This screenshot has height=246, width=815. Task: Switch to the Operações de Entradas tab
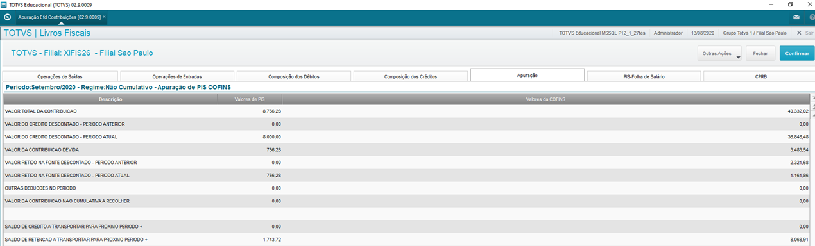177,76
